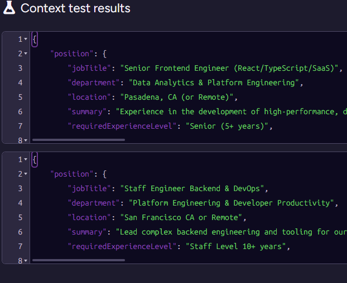Click the second editor's horizontal scrollbar

point(78,260)
